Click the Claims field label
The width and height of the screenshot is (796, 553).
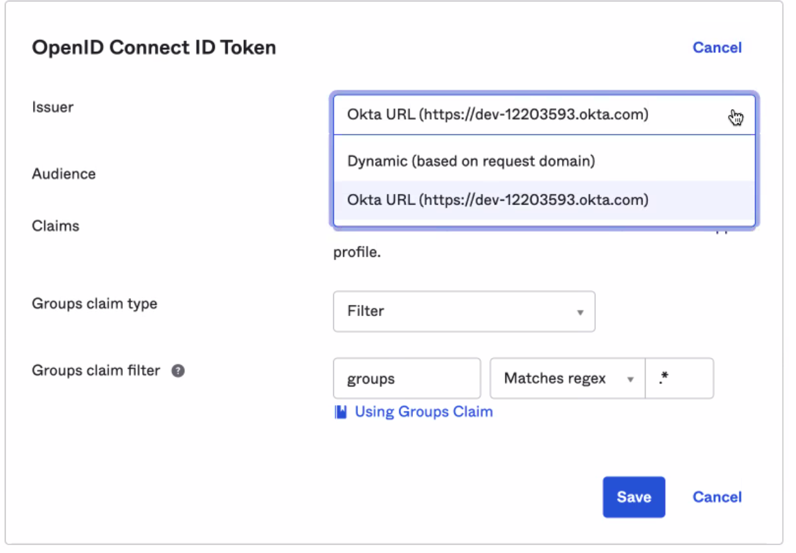point(56,226)
